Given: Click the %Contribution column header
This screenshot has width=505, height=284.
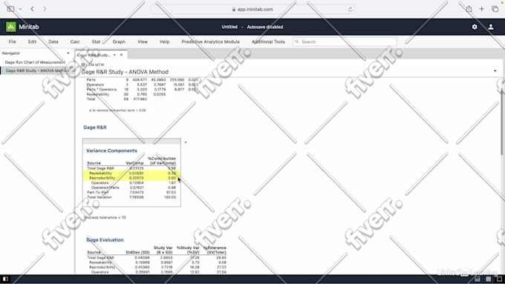Looking at the screenshot, I should pos(162,161).
